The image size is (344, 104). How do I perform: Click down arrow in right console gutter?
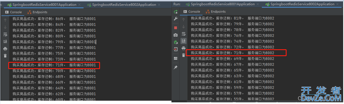[184, 27]
